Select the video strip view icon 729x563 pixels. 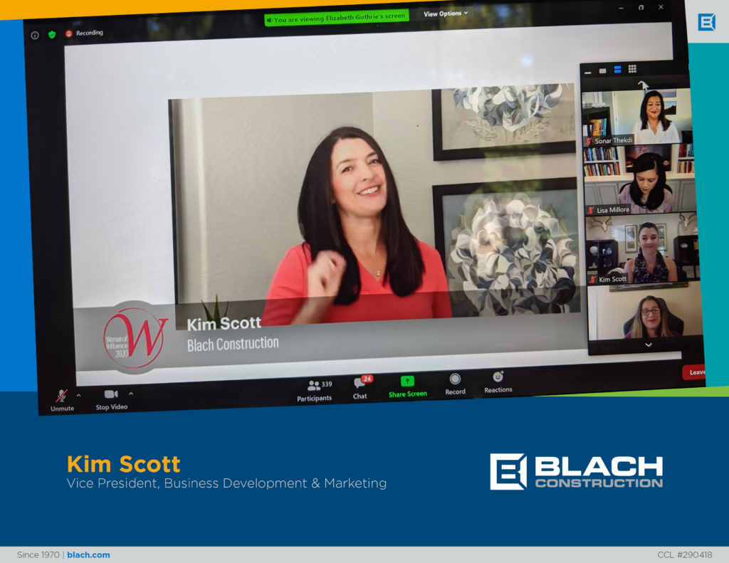pyautogui.click(x=618, y=70)
